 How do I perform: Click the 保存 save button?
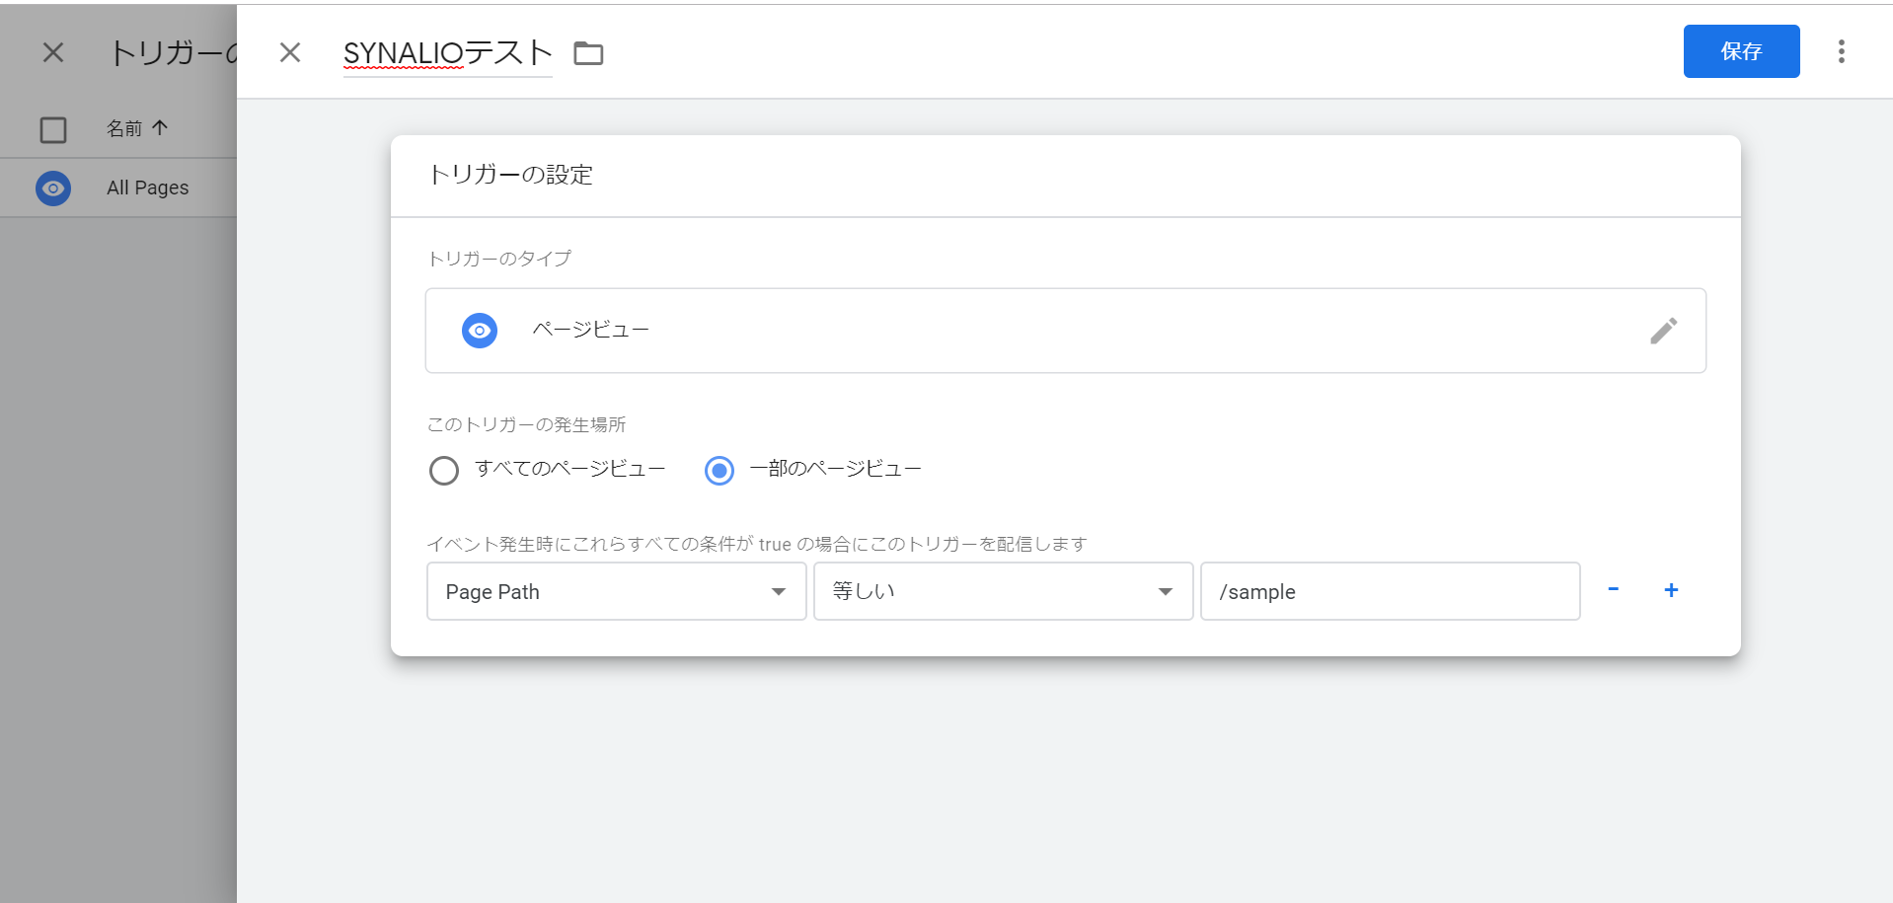click(x=1741, y=51)
